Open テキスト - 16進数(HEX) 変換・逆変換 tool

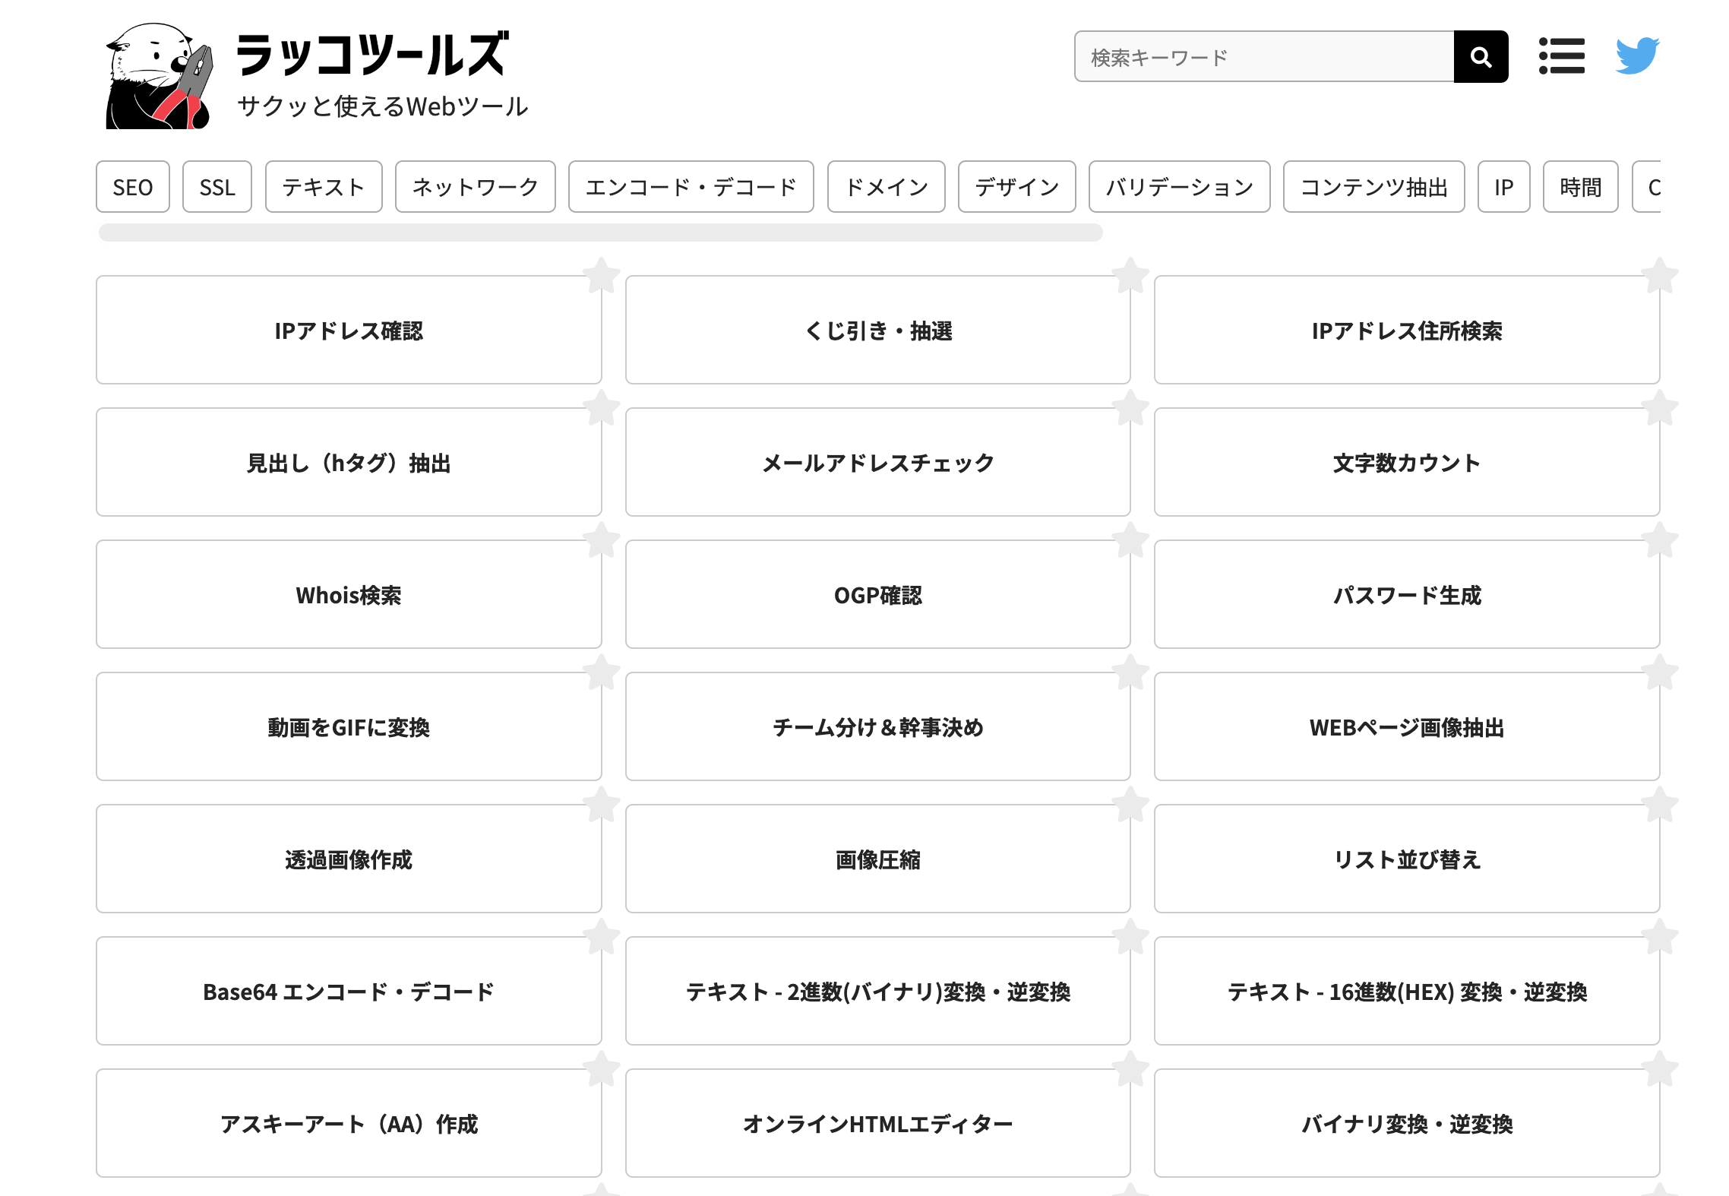(x=1407, y=992)
